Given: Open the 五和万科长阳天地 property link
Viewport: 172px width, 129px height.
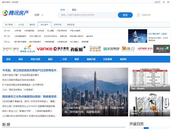Looking at the screenshot, I should pyautogui.click(x=50, y=36).
